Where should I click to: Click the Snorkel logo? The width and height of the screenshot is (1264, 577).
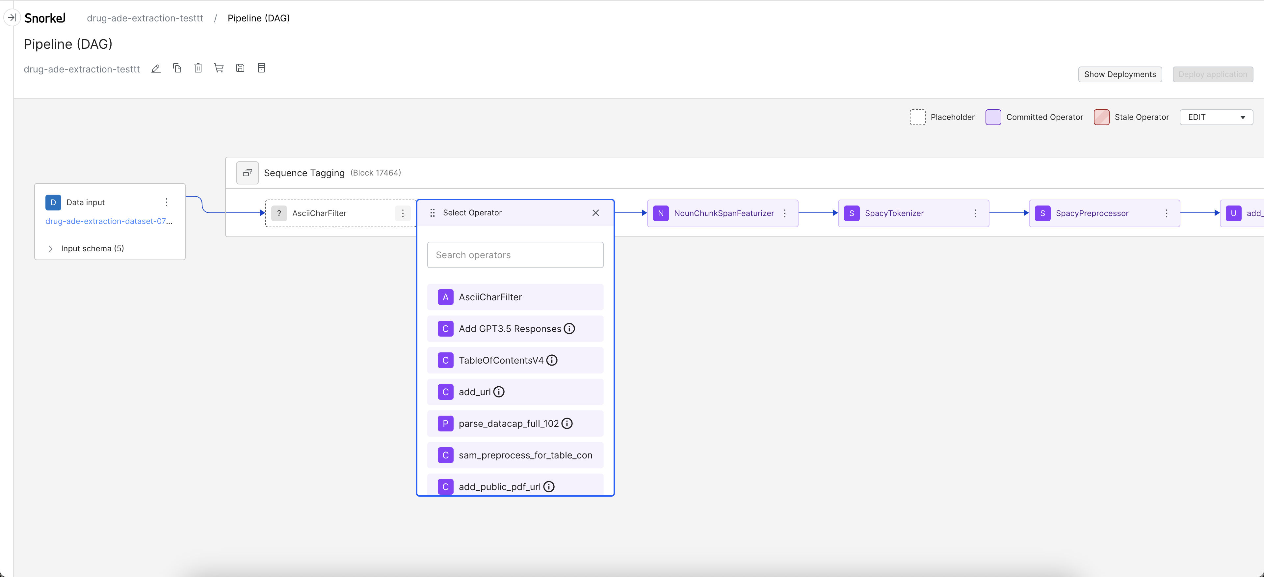(x=45, y=18)
